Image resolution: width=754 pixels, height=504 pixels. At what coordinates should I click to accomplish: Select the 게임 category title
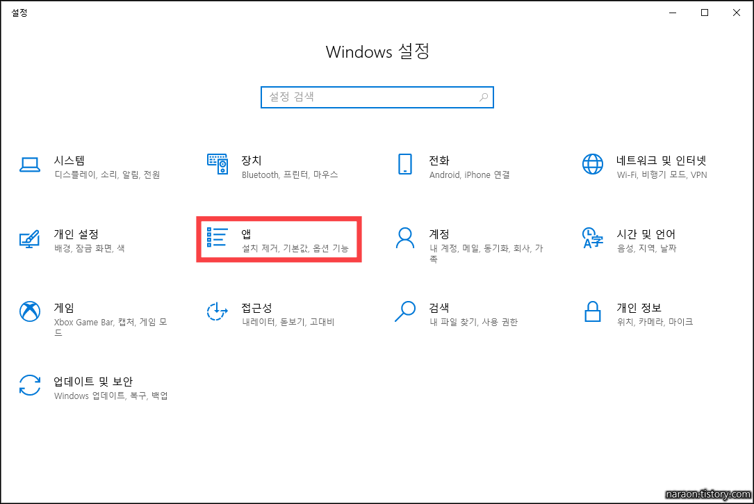pyautogui.click(x=64, y=308)
